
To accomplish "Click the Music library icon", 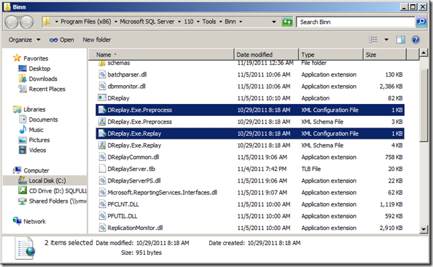I will tap(23, 129).
